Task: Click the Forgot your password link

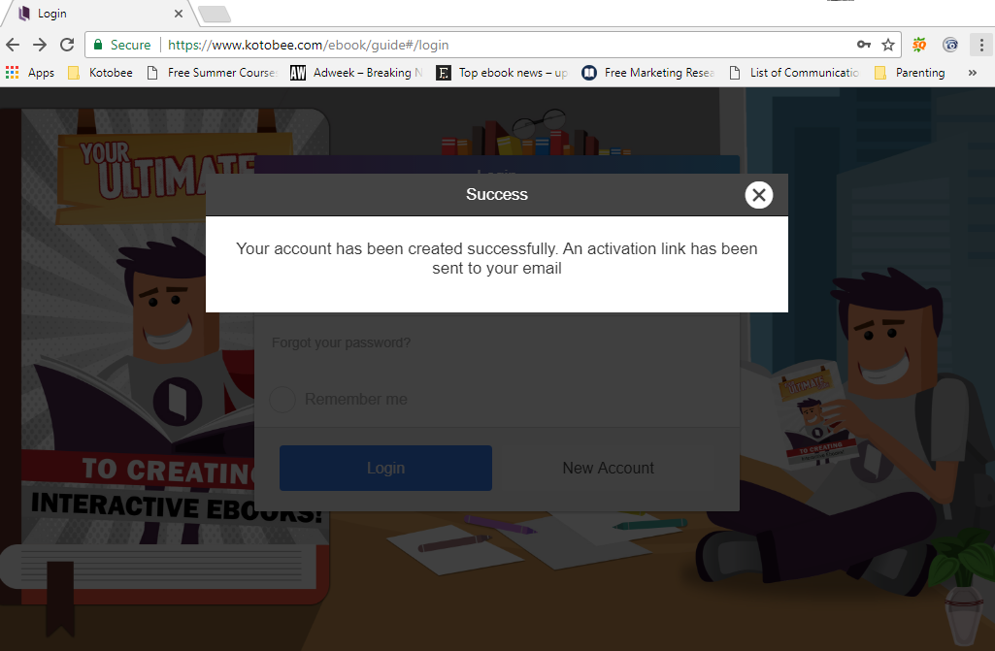Action: [x=341, y=342]
